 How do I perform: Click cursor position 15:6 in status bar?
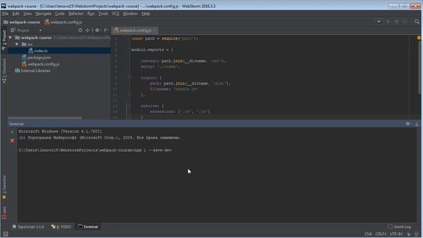(368, 234)
